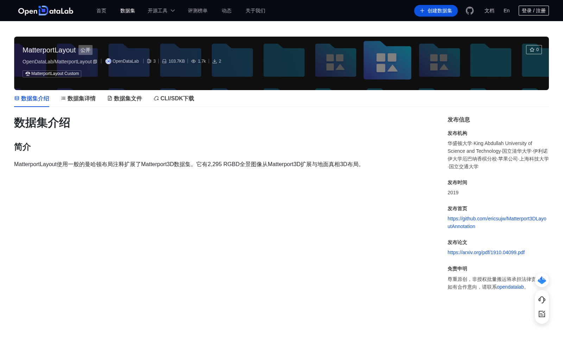
Task: Click the 公开 visibility badge
Action: coord(86,50)
